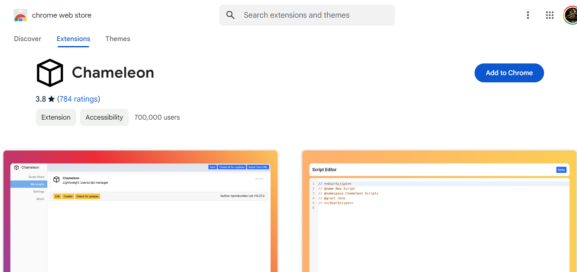Click the Extension category chip
The height and width of the screenshot is (272, 577).
(56, 117)
